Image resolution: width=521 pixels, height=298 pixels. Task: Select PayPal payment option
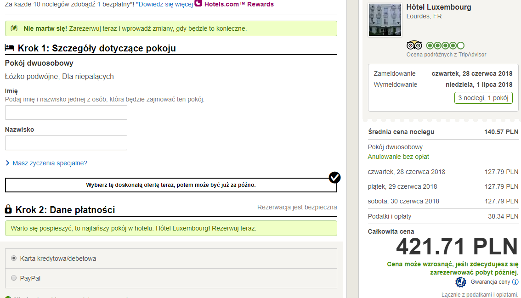click(14, 278)
